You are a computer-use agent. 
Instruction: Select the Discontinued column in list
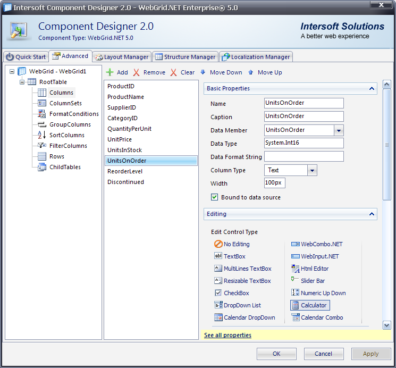coord(151,182)
